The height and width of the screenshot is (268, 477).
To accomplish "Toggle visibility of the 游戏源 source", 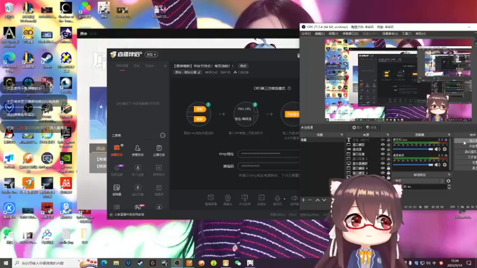I will [383, 149].
